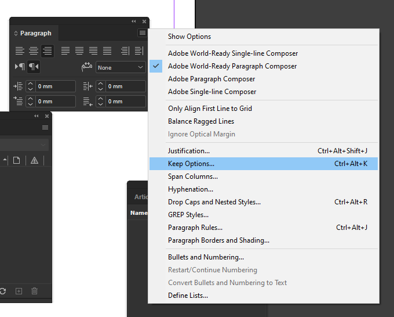This screenshot has width=394, height=317.
Task: Justify with last line aligned left
Action: click(x=65, y=51)
